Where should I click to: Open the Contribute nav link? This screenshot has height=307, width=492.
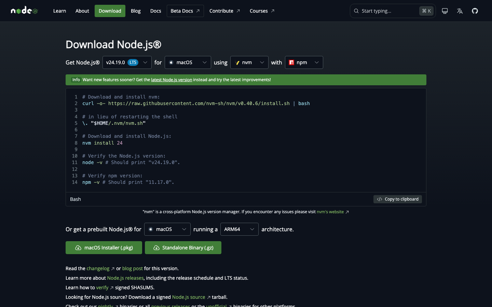225,11
